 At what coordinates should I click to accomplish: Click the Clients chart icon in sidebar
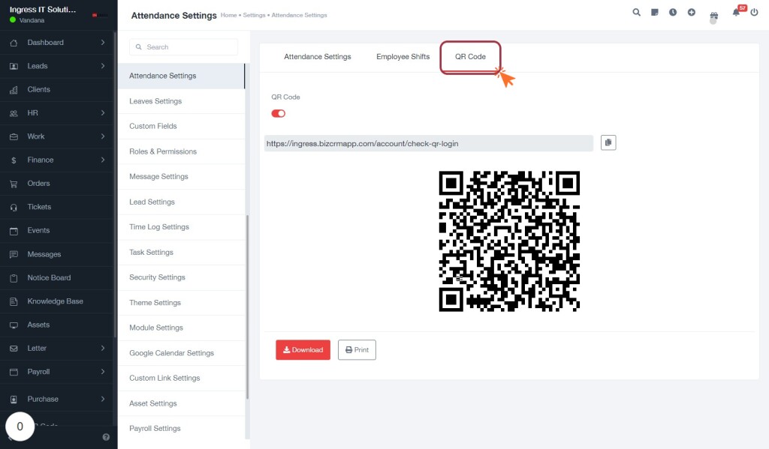[14, 90]
